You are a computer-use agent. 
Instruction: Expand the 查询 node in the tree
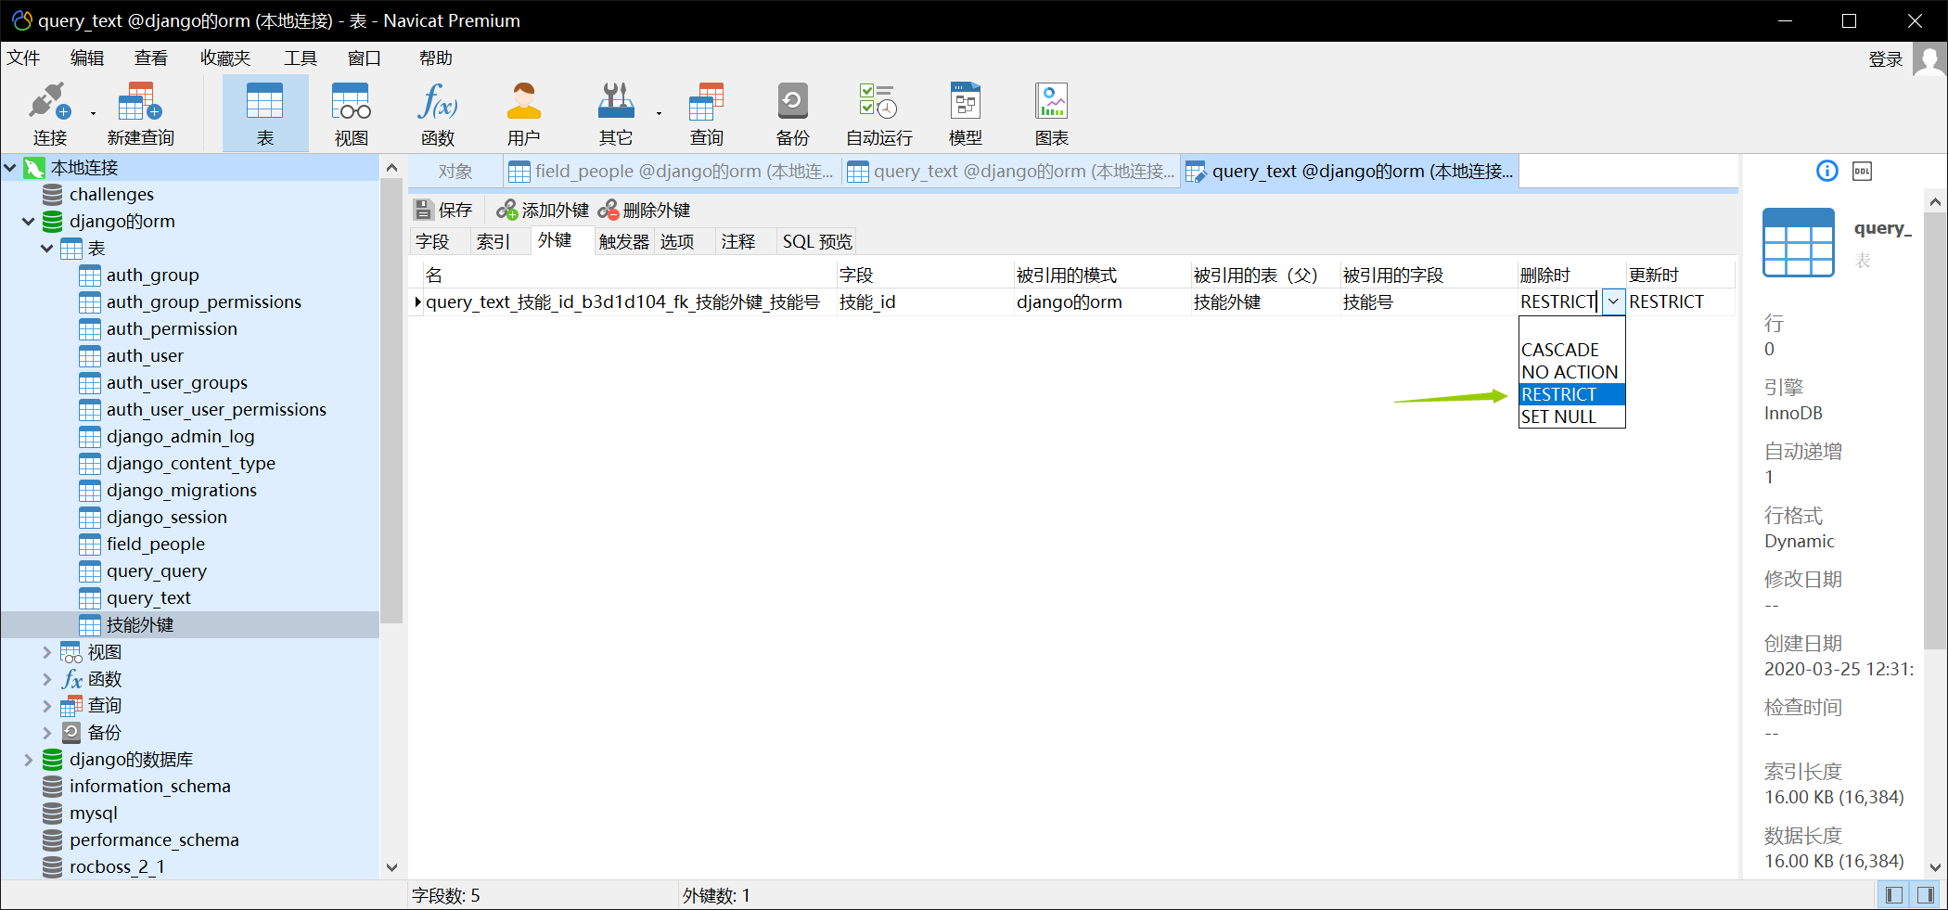(47, 706)
